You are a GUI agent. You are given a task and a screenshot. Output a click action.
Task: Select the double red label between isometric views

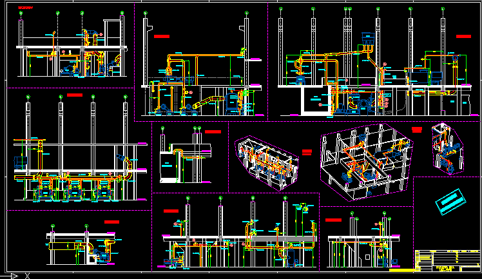pos(307,152)
